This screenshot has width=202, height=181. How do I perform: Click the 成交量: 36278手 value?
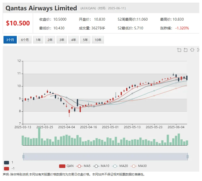(92, 28)
